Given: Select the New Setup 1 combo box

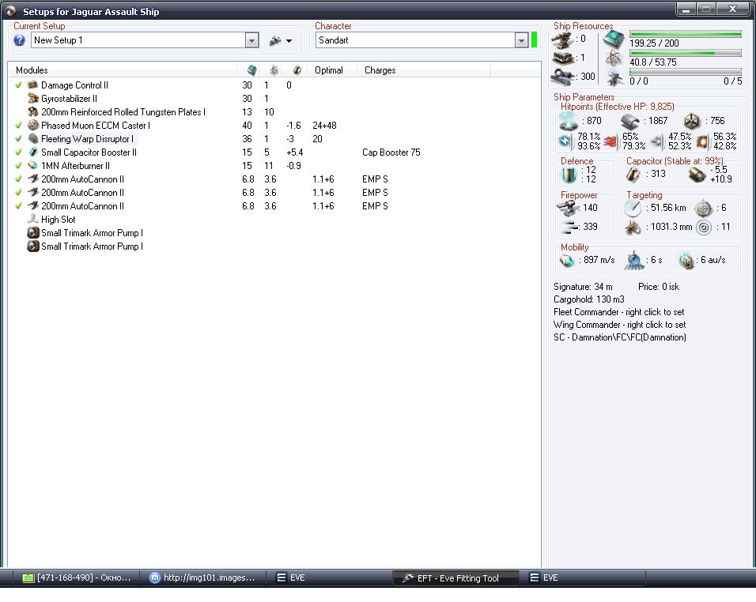Looking at the screenshot, I should (145, 40).
